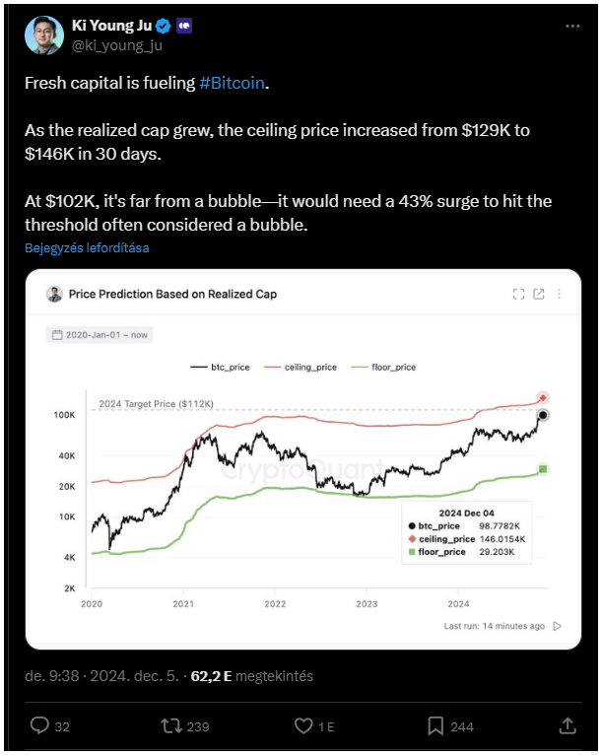Click the share upload icon

tap(568, 725)
